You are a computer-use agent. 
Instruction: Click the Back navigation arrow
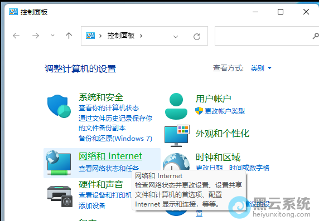[16, 36]
